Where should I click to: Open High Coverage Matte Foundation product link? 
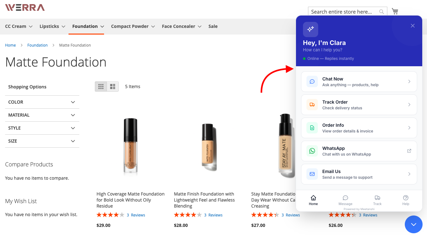(130, 200)
